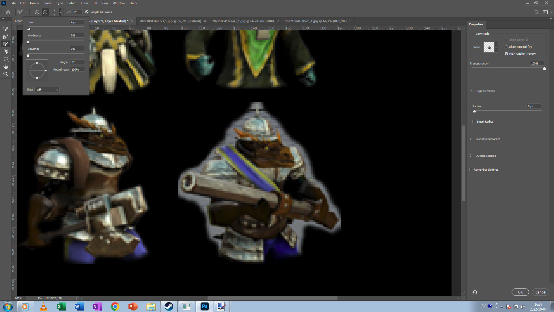Switch to the 20221004160529_1.jpg tab
Image resolution: width=554 pixels, height=312 pixels.
[316, 21]
